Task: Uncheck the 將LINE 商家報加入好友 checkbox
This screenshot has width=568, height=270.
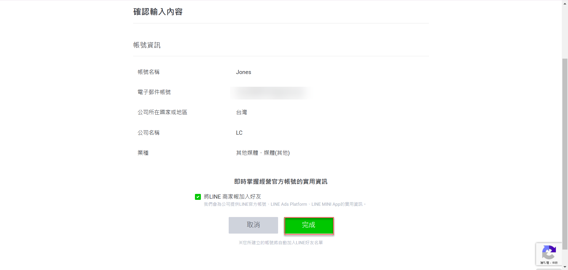Action: 198,197
